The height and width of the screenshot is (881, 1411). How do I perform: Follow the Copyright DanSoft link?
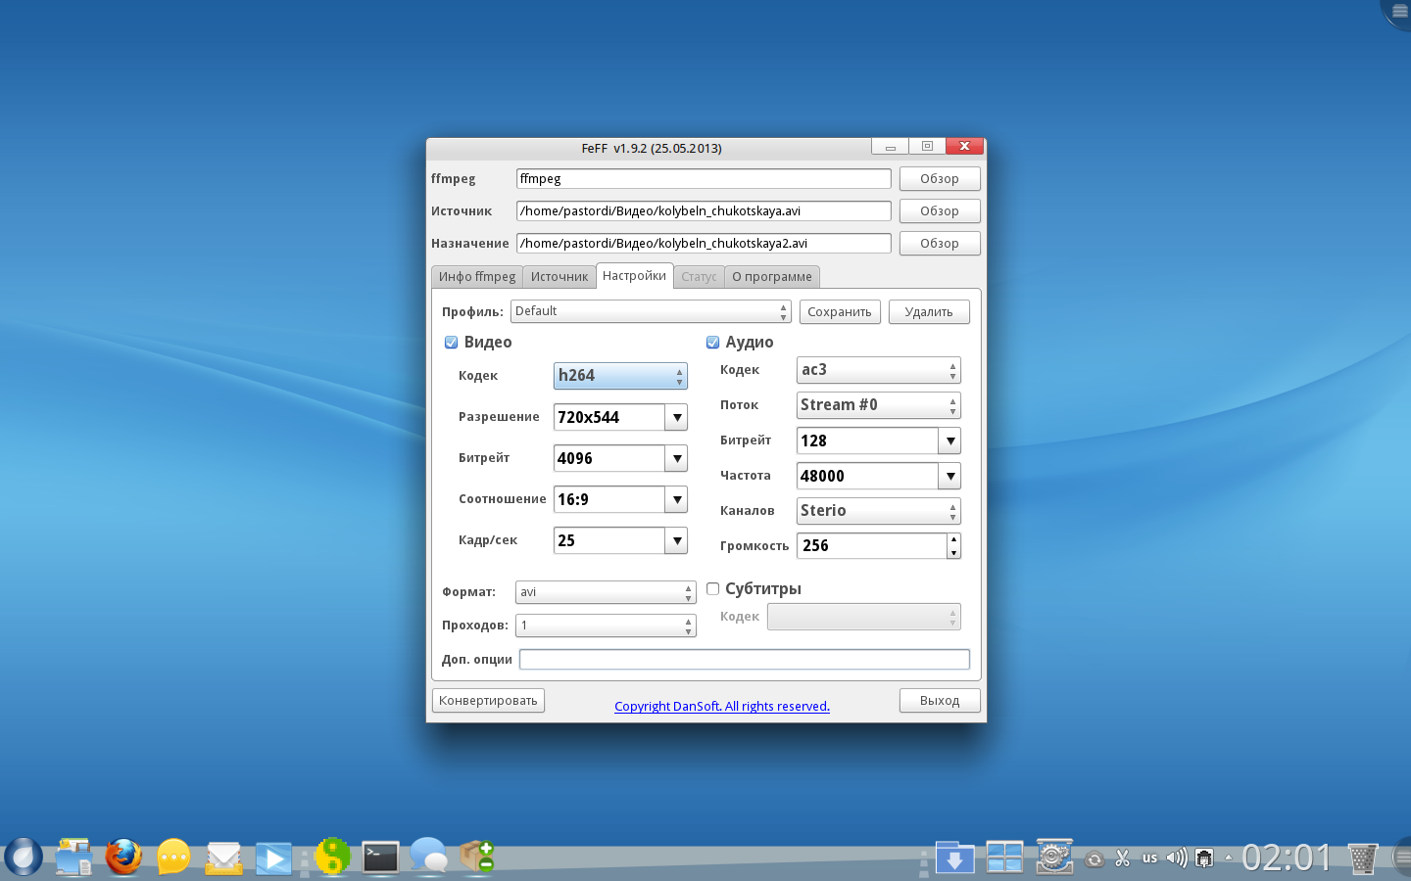[721, 707]
